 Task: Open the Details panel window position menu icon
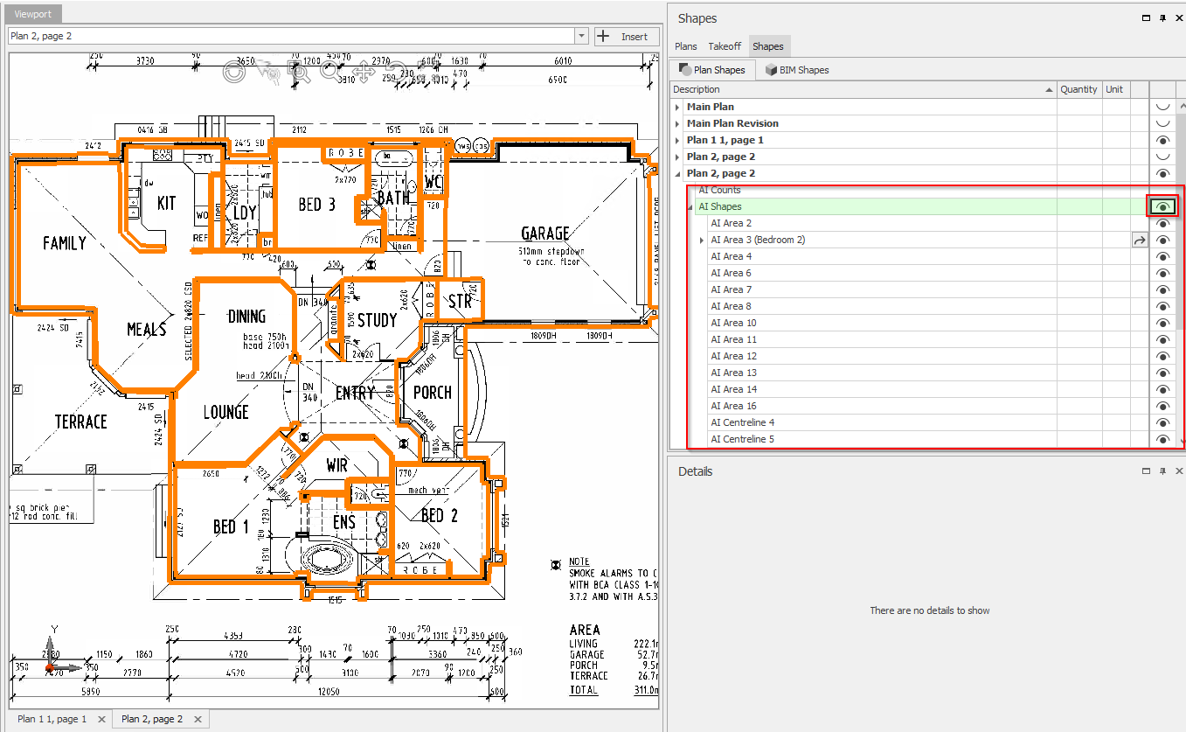pyautogui.click(x=1147, y=471)
